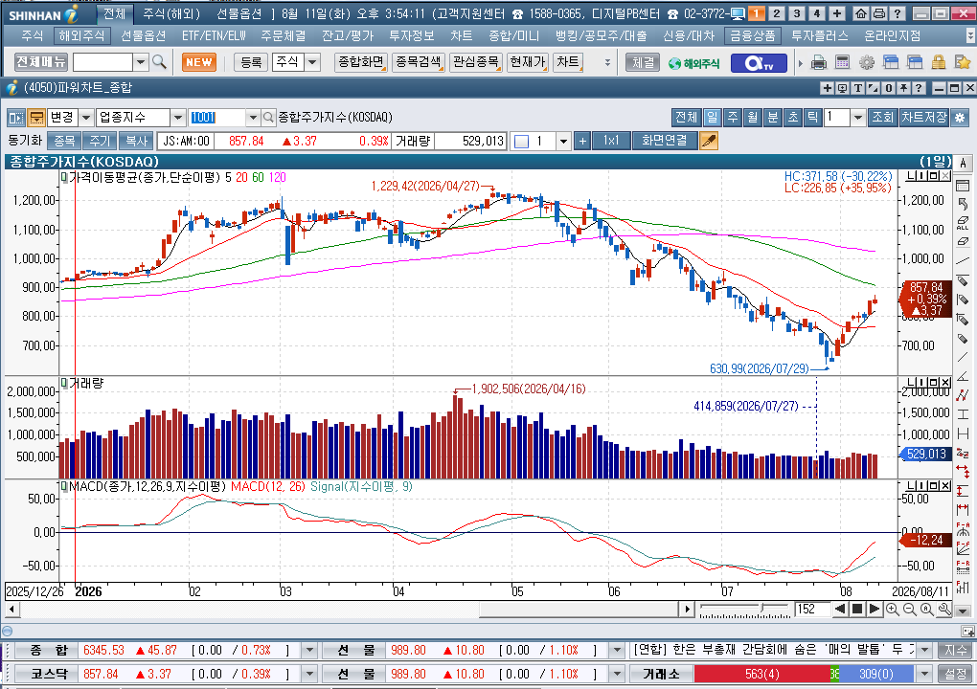This screenshot has width=977, height=689.
Task: Click the 조회 query button
Action: tap(882, 117)
